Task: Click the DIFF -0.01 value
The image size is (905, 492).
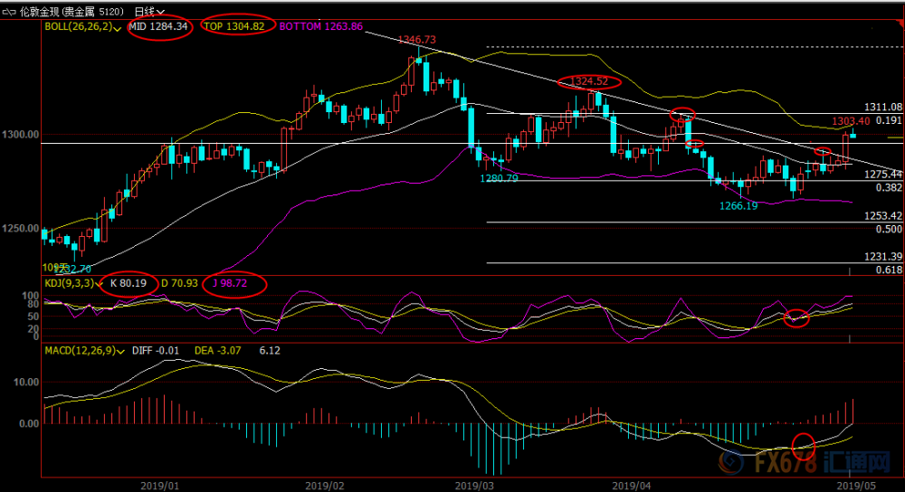Action: point(156,350)
